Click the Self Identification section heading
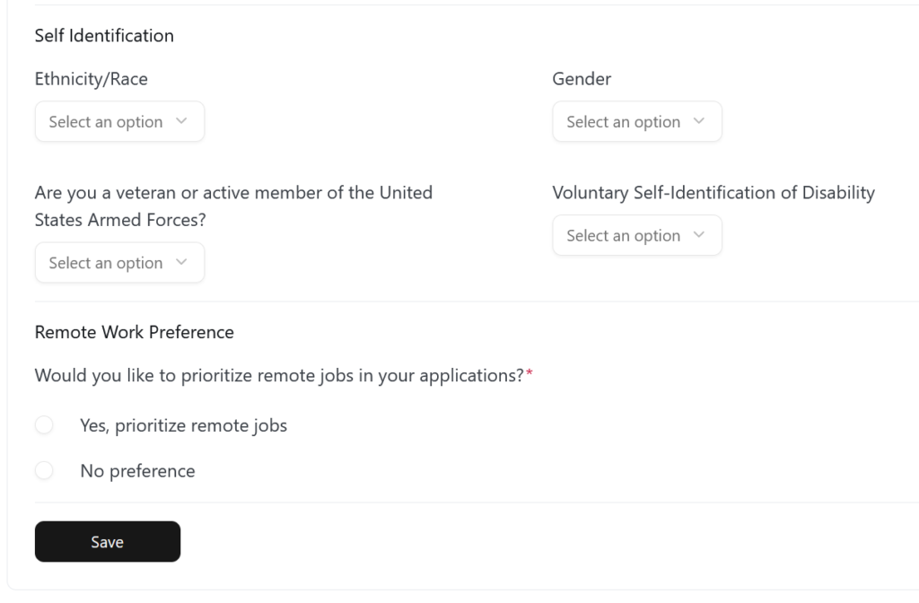Image resolution: width=919 pixels, height=603 pixels. [x=103, y=35]
